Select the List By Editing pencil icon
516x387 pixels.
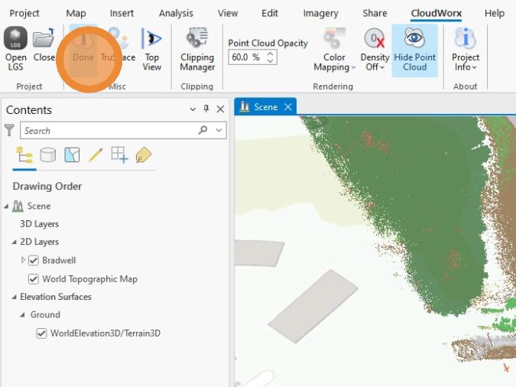point(96,154)
